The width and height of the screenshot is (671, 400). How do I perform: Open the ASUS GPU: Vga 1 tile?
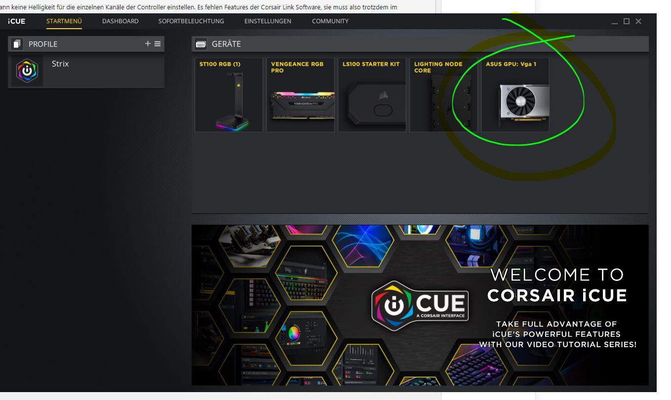point(515,95)
